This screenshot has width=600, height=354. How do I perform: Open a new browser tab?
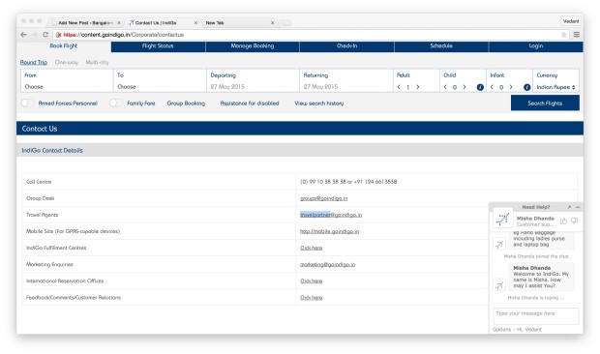coord(286,23)
